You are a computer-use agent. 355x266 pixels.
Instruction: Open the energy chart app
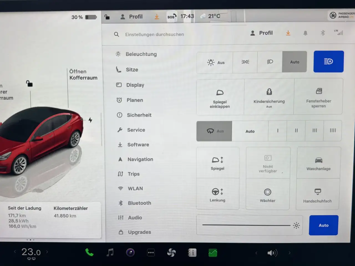[x=213, y=253]
